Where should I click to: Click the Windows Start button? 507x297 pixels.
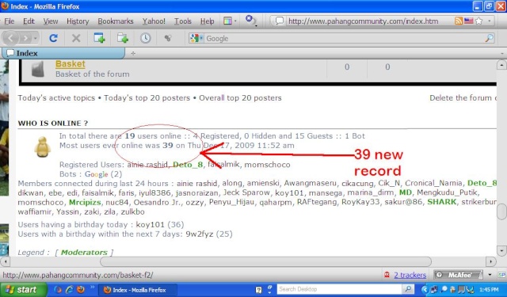click(x=23, y=290)
